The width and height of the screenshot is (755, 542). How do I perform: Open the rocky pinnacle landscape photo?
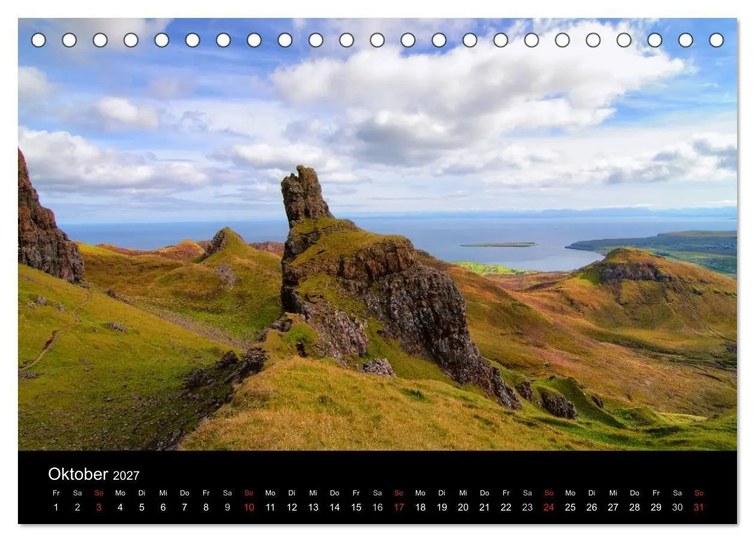point(377,234)
